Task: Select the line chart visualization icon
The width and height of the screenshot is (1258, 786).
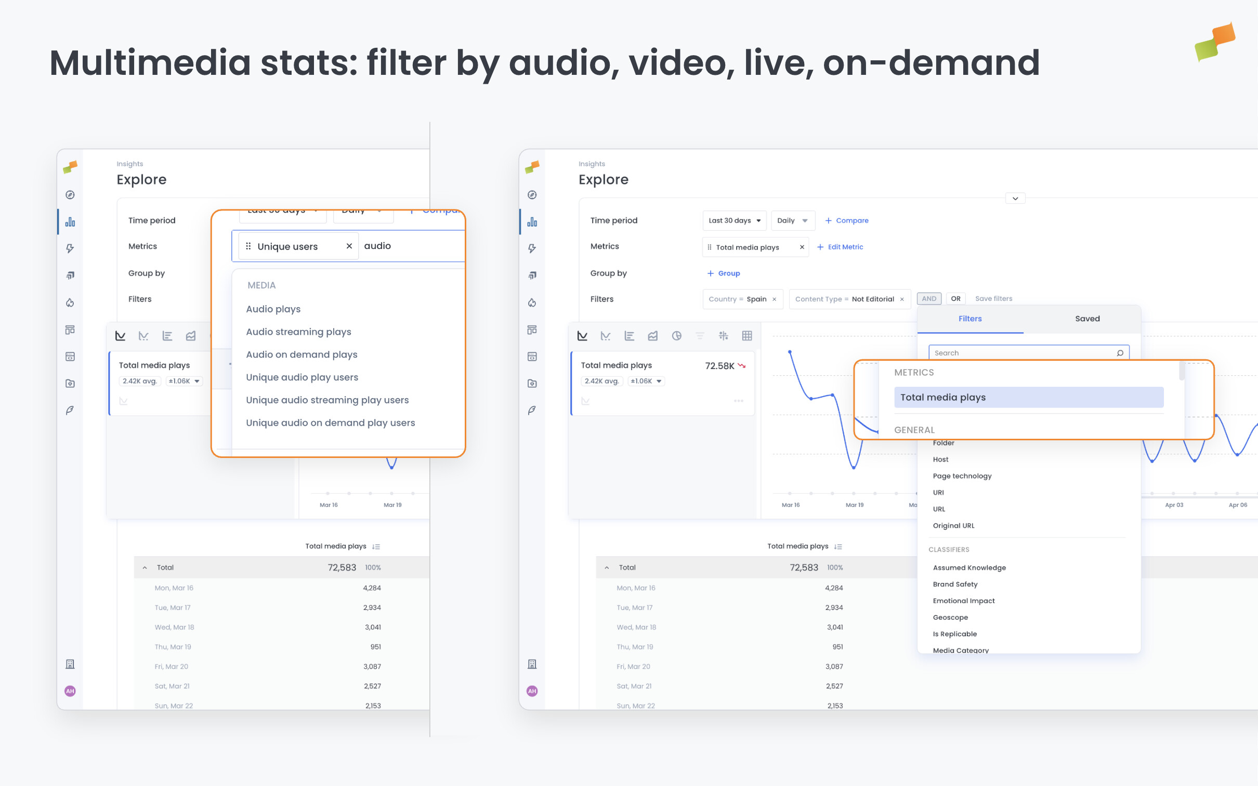Action: pos(583,336)
